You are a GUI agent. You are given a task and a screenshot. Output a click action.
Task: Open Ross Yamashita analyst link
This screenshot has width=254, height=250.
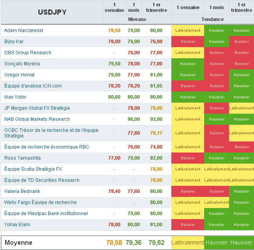point(23,158)
